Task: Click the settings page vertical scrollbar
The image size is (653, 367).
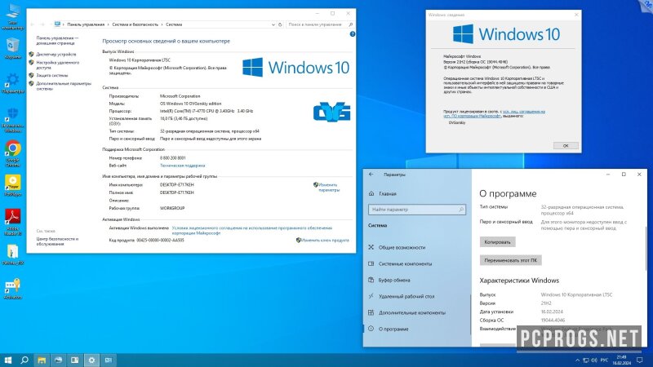Action: (646, 250)
